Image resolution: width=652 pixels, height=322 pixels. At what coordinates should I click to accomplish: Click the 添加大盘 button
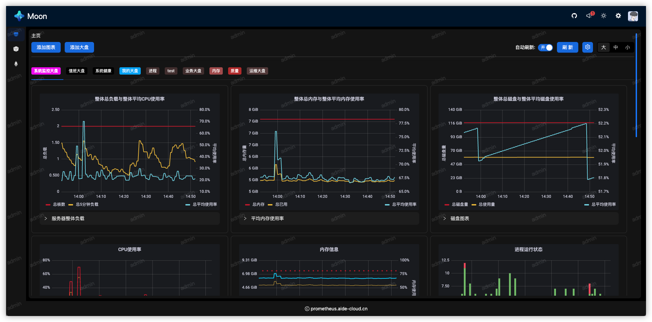[x=79, y=47]
